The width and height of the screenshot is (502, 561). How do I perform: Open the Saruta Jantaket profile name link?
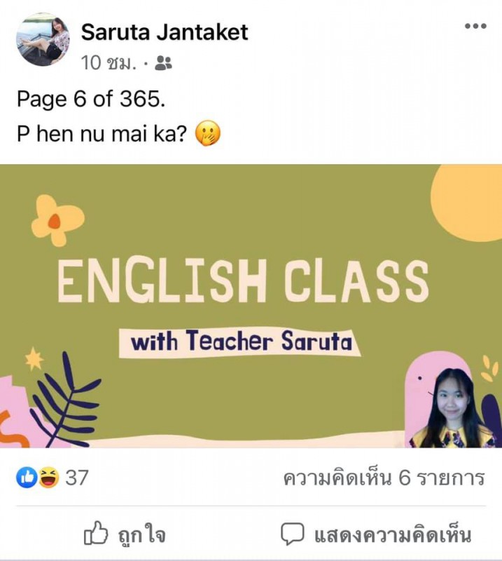pos(165,32)
